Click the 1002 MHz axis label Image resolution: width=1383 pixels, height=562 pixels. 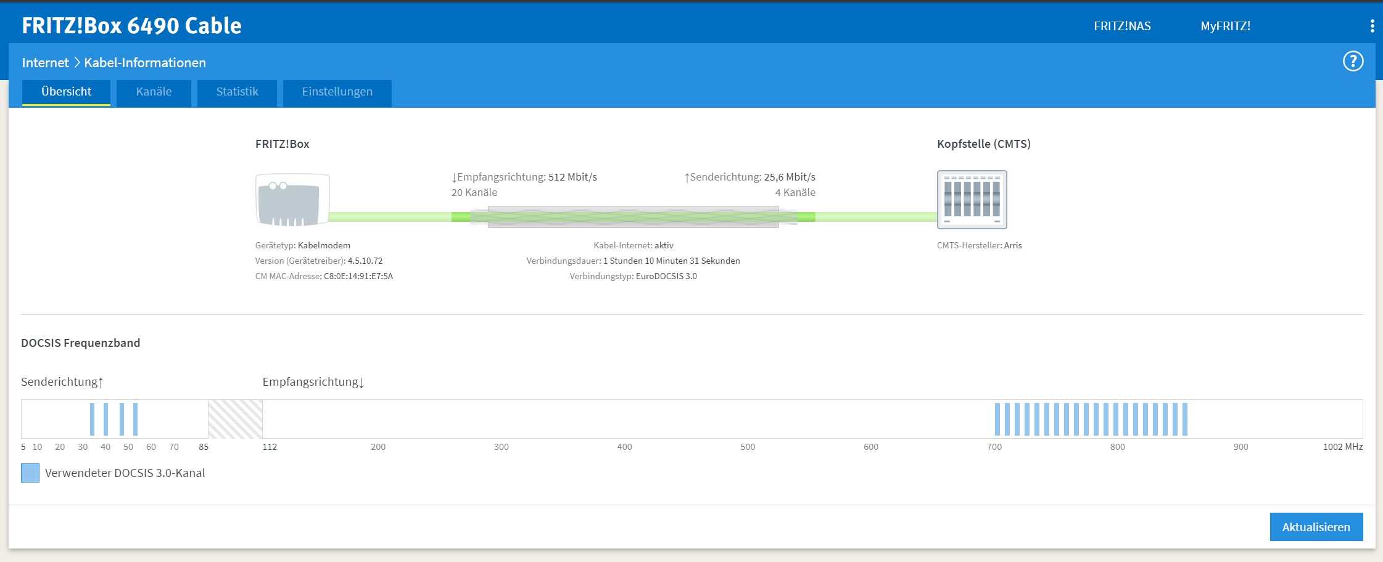coord(1343,447)
